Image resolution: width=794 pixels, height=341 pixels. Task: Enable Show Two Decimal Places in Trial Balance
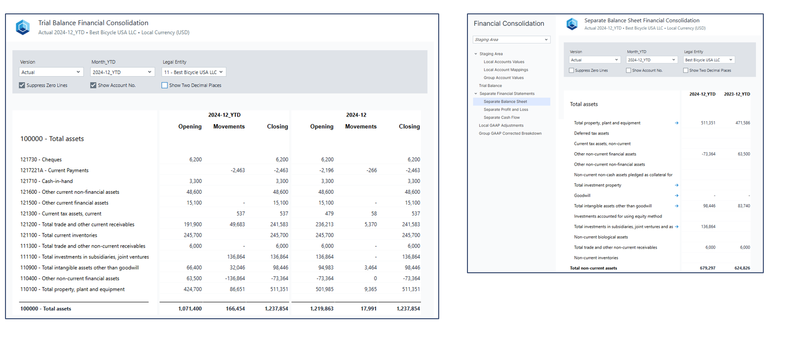tap(165, 85)
